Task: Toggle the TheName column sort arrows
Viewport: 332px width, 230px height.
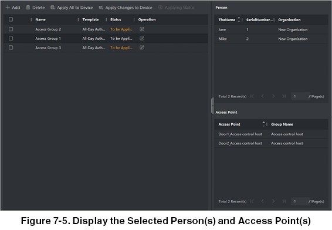Action: click(239, 19)
